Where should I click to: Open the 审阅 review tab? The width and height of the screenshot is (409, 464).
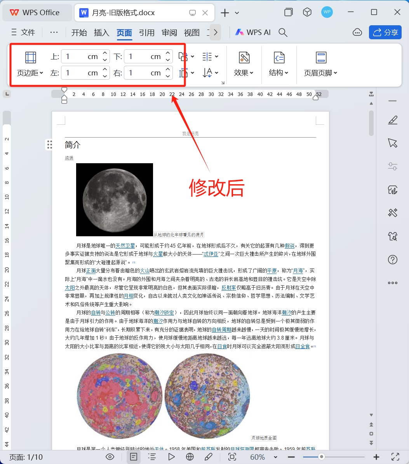click(169, 33)
